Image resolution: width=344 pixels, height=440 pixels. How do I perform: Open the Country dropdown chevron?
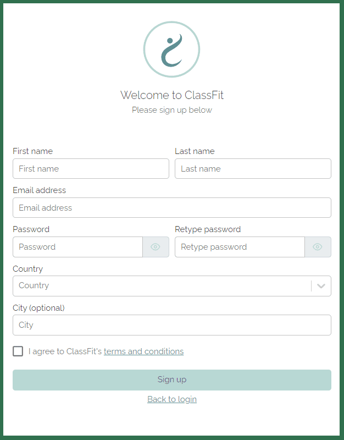[321, 286]
